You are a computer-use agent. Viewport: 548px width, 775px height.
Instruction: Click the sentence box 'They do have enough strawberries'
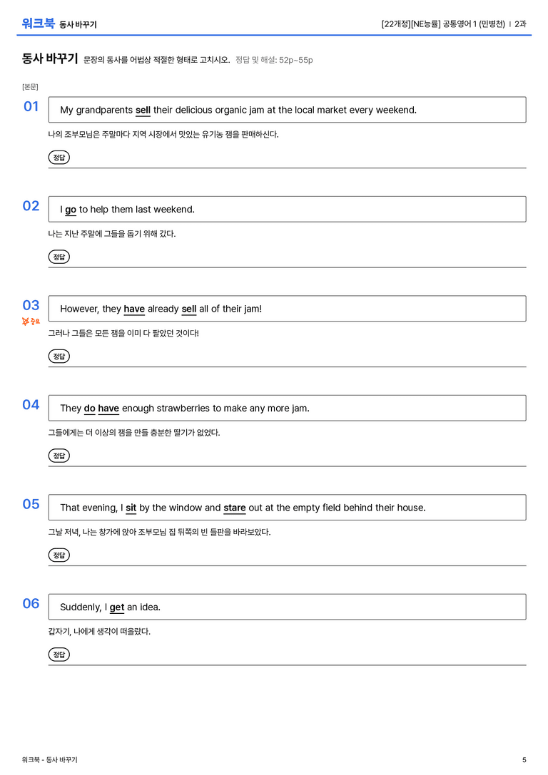pos(287,408)
